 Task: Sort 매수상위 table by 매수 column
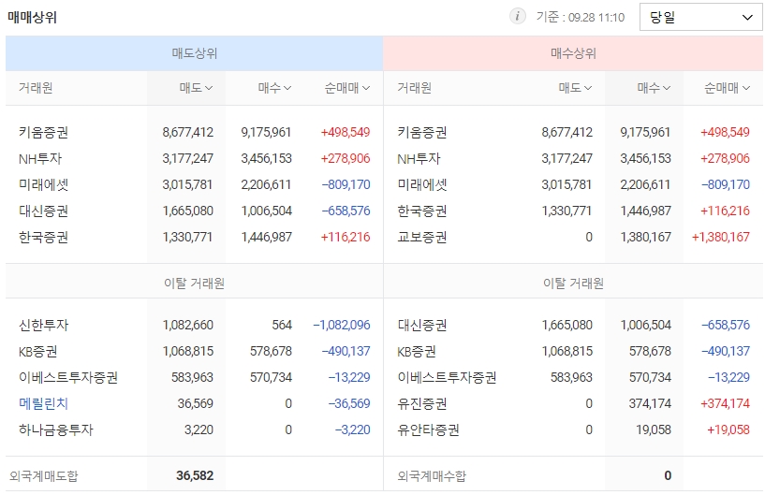click(654, 88)
